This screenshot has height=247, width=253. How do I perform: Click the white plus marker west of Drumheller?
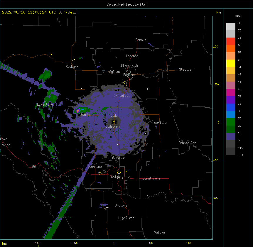coord(180,110)
